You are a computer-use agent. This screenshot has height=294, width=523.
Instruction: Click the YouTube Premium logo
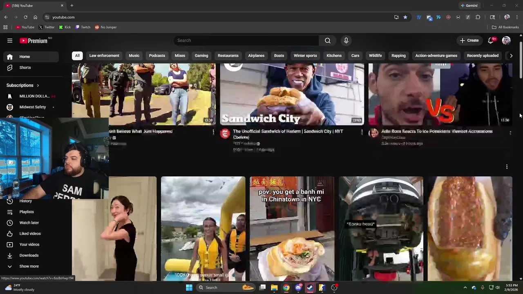[34, 40]
